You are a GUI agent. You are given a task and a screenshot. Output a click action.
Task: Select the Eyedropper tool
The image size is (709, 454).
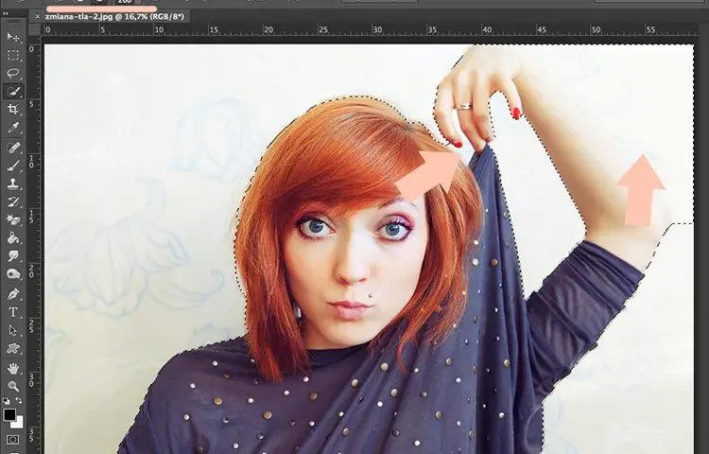pos(13,128)
